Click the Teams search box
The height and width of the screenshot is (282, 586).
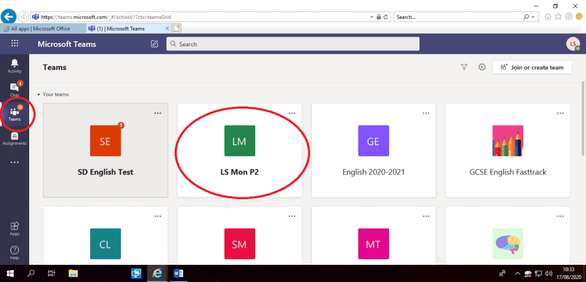pos(292,44)
